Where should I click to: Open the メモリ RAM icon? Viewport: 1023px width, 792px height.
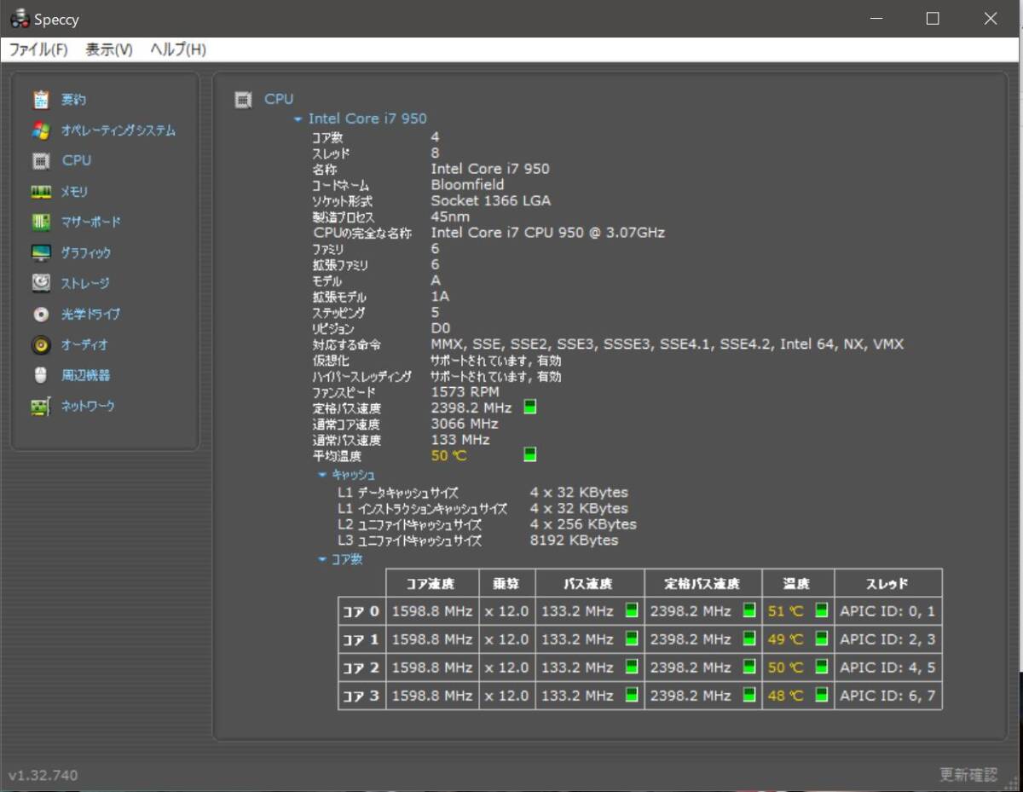pos(41,192)
